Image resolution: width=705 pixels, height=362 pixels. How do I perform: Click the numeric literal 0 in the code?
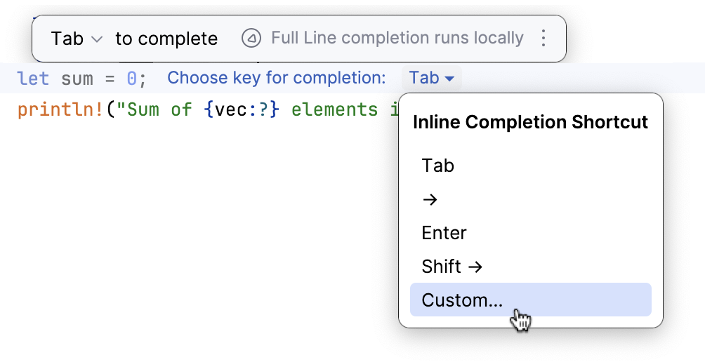(131, 79)
